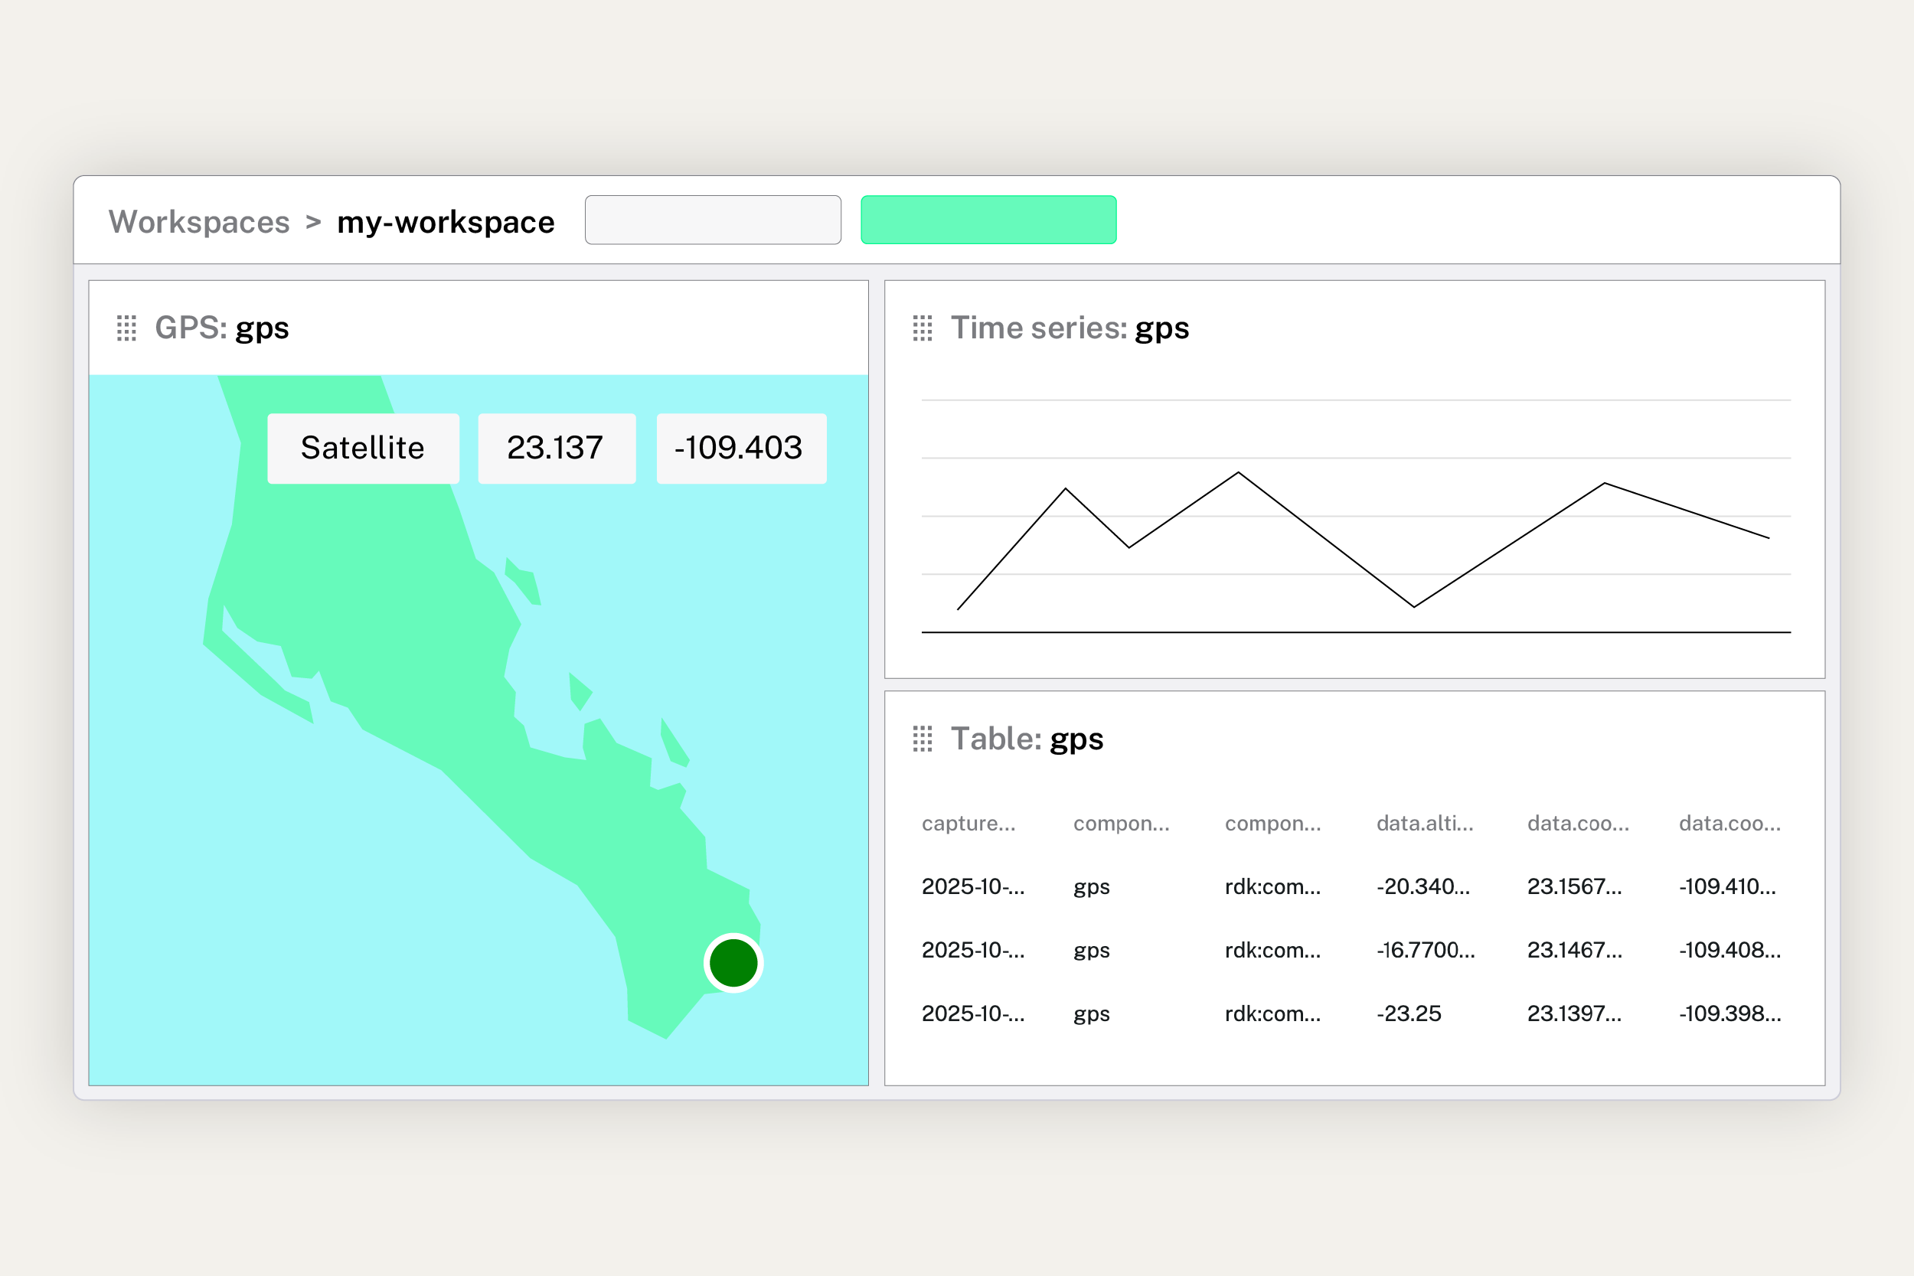Click an rdk:com component cell in the table
This screenshot has height=1276, width=1914.
(1272, 886)
